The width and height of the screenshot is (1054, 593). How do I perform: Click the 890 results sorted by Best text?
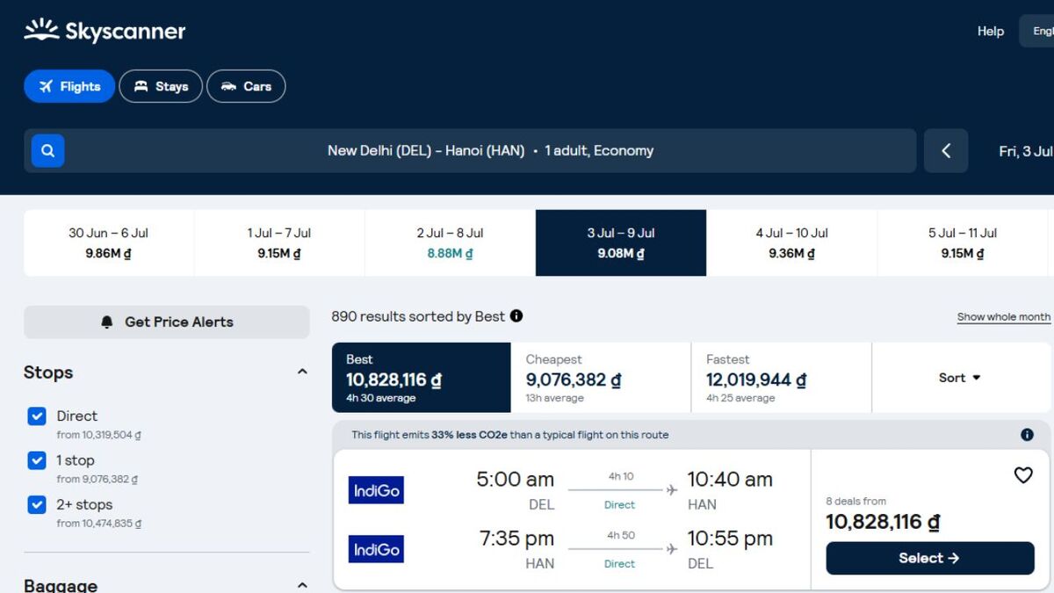coord(418,316)
